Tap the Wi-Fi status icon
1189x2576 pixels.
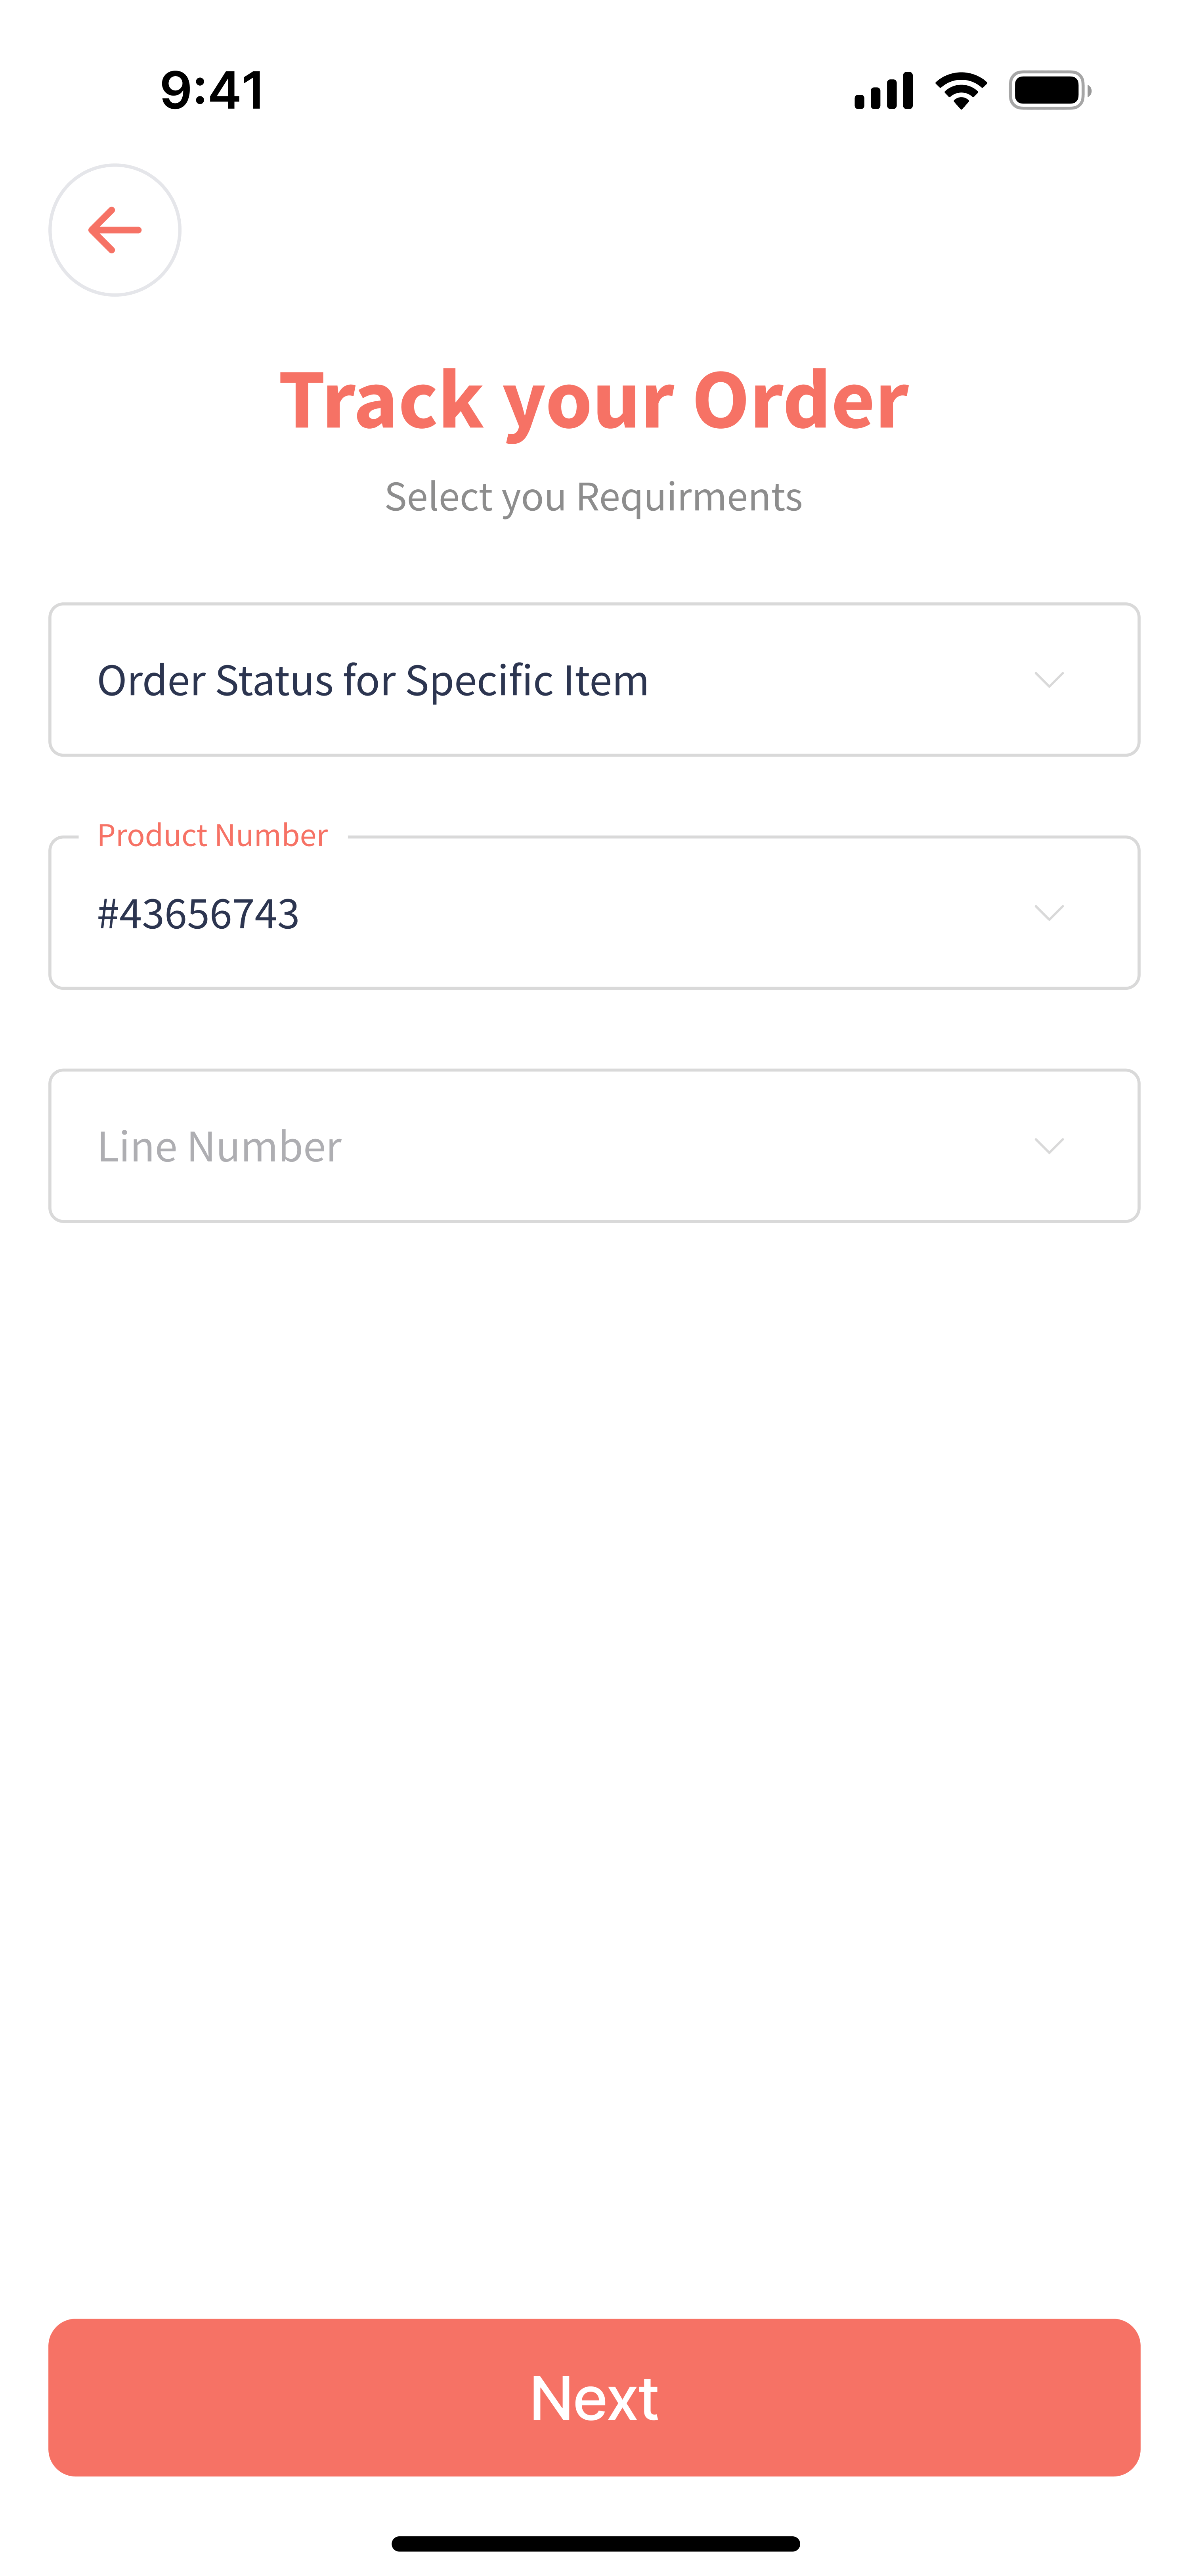960,91
